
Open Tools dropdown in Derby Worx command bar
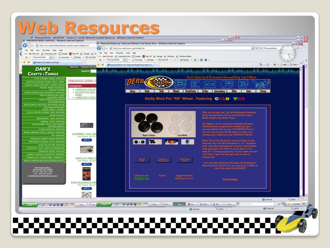point(298,65)
